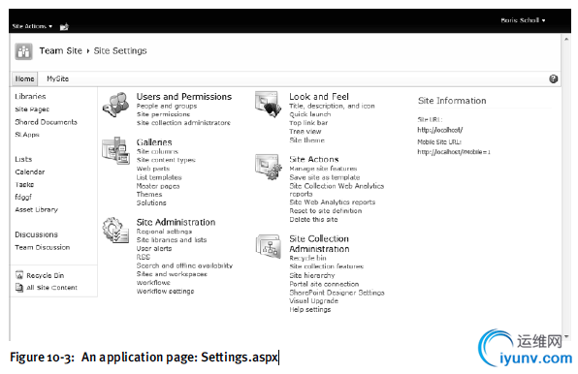Open Shared Documents library
Screen dimensions: 578x374
[x=47, y=122]
